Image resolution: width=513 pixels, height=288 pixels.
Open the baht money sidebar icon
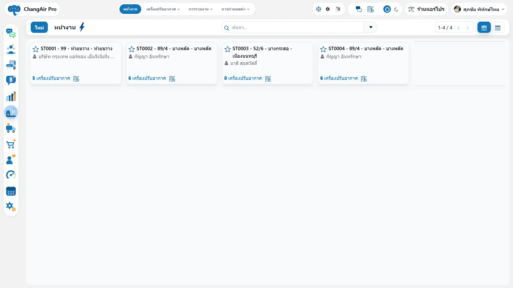pyautogui.click(x=11, y=80)
